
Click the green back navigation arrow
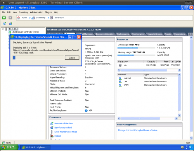click(x=4, y=17)
